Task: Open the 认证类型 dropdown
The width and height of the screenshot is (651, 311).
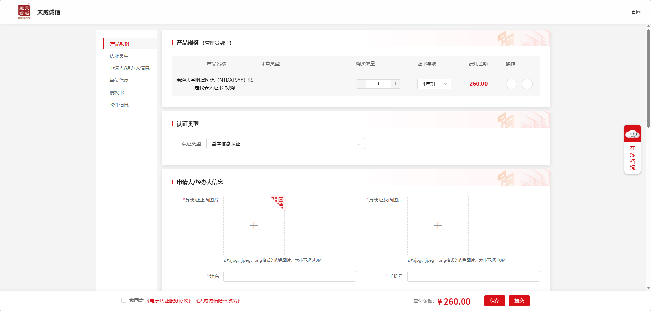Action: (x=285, y=144)
